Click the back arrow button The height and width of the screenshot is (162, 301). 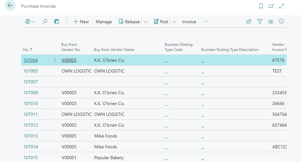coord(10,6)
